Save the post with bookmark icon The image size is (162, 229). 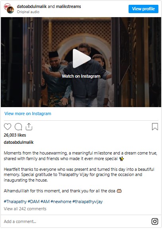point(155,127)
